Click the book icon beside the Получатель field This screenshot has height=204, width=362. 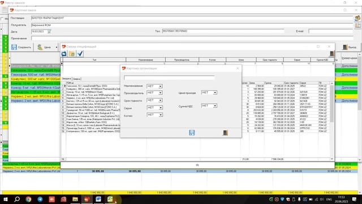[357, 25]
